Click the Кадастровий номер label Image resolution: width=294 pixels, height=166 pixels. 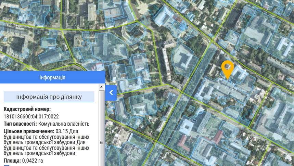[x=27, y=109]
